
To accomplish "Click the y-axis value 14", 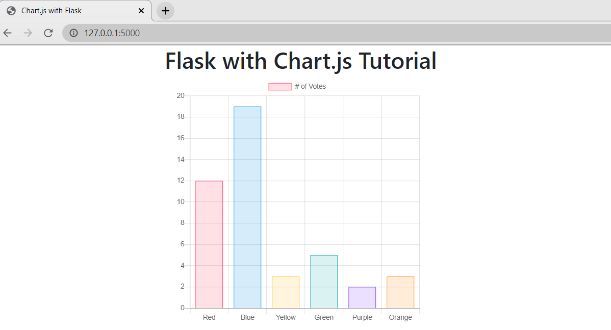I will [181, 159].
